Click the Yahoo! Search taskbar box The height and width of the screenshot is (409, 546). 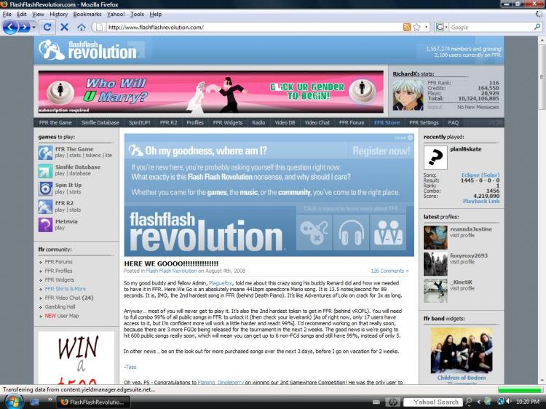432,402
